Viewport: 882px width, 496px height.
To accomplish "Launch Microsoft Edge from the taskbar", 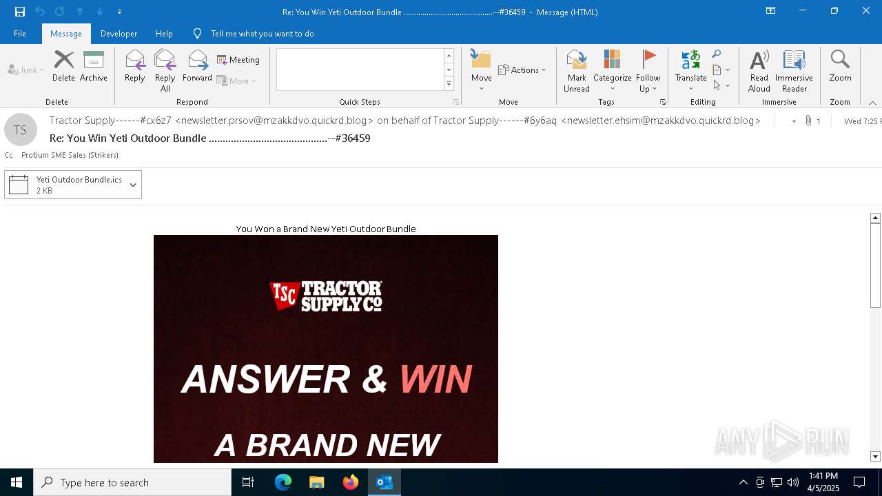I will click(x=283, y=482).
